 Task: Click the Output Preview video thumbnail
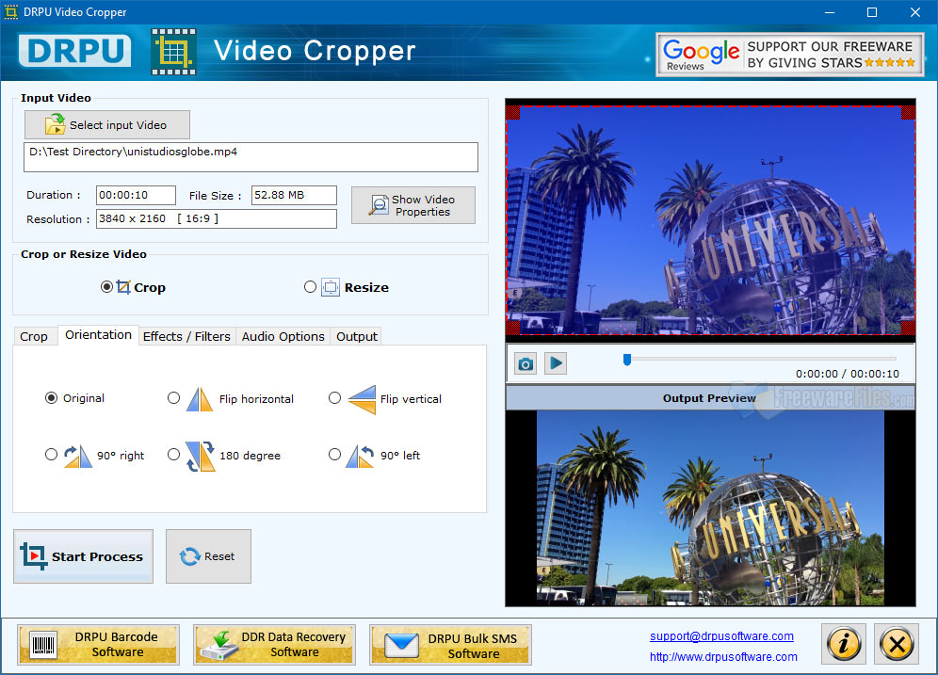tap(710, 508)
